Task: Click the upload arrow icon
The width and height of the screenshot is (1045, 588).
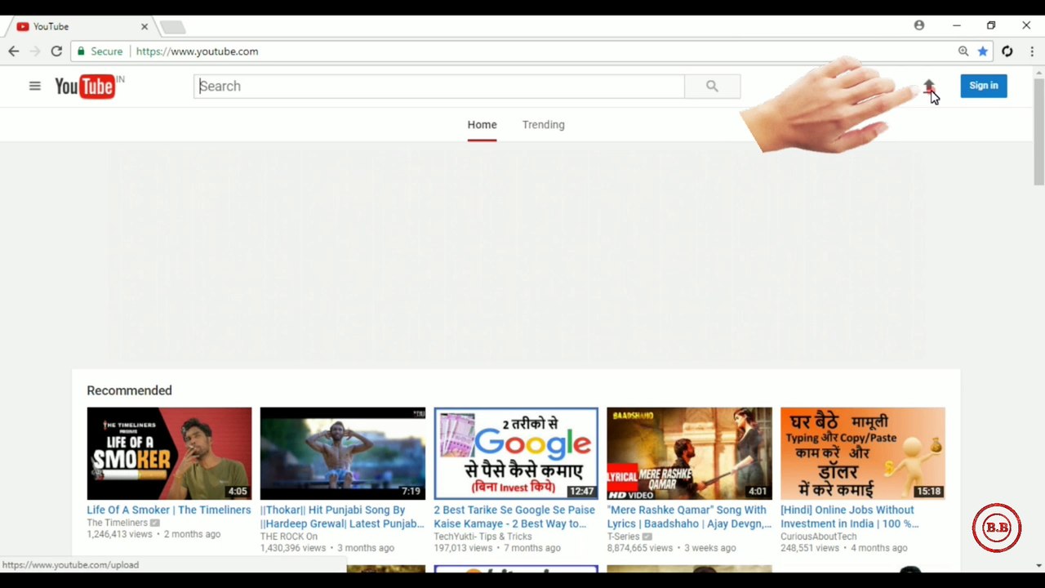Action: click(929, 86)
